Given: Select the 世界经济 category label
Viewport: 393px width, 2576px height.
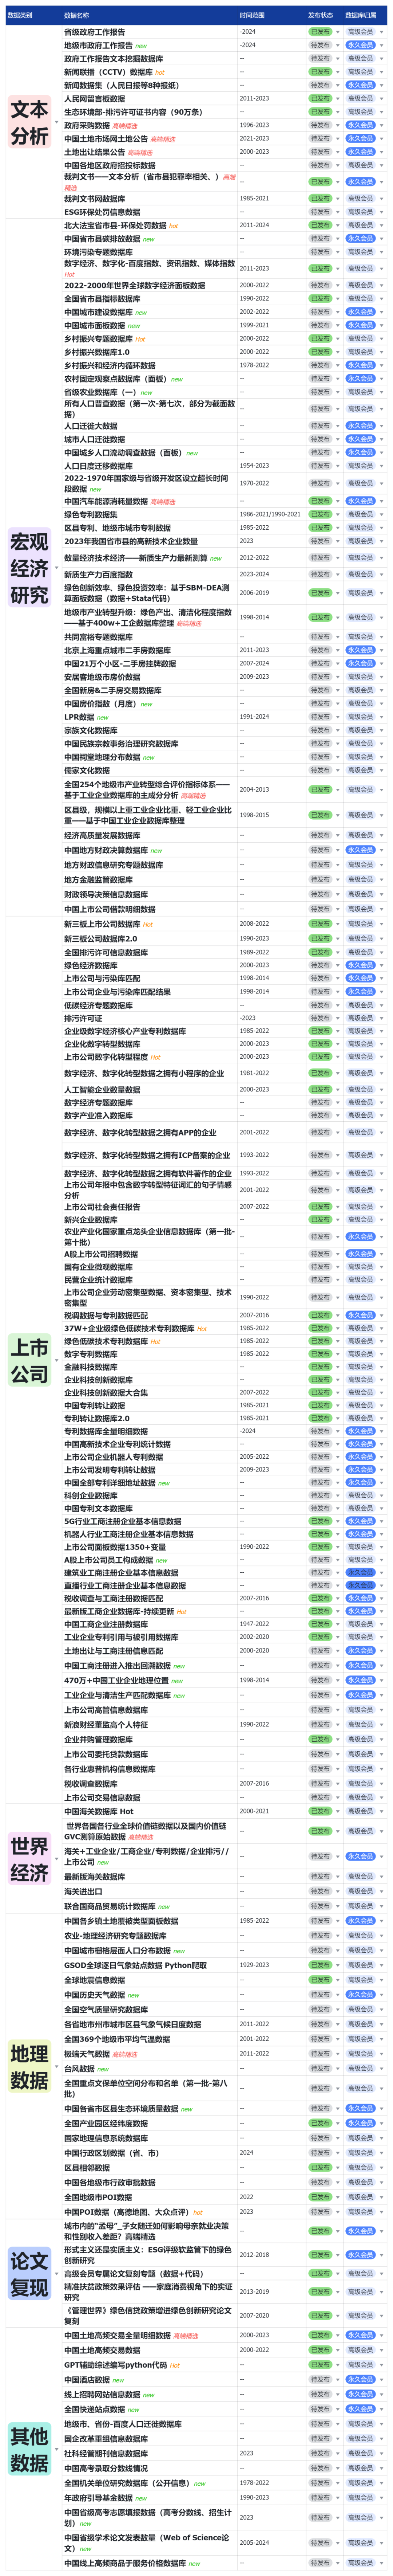Looking at the screenshot, I should [29, 1859].
